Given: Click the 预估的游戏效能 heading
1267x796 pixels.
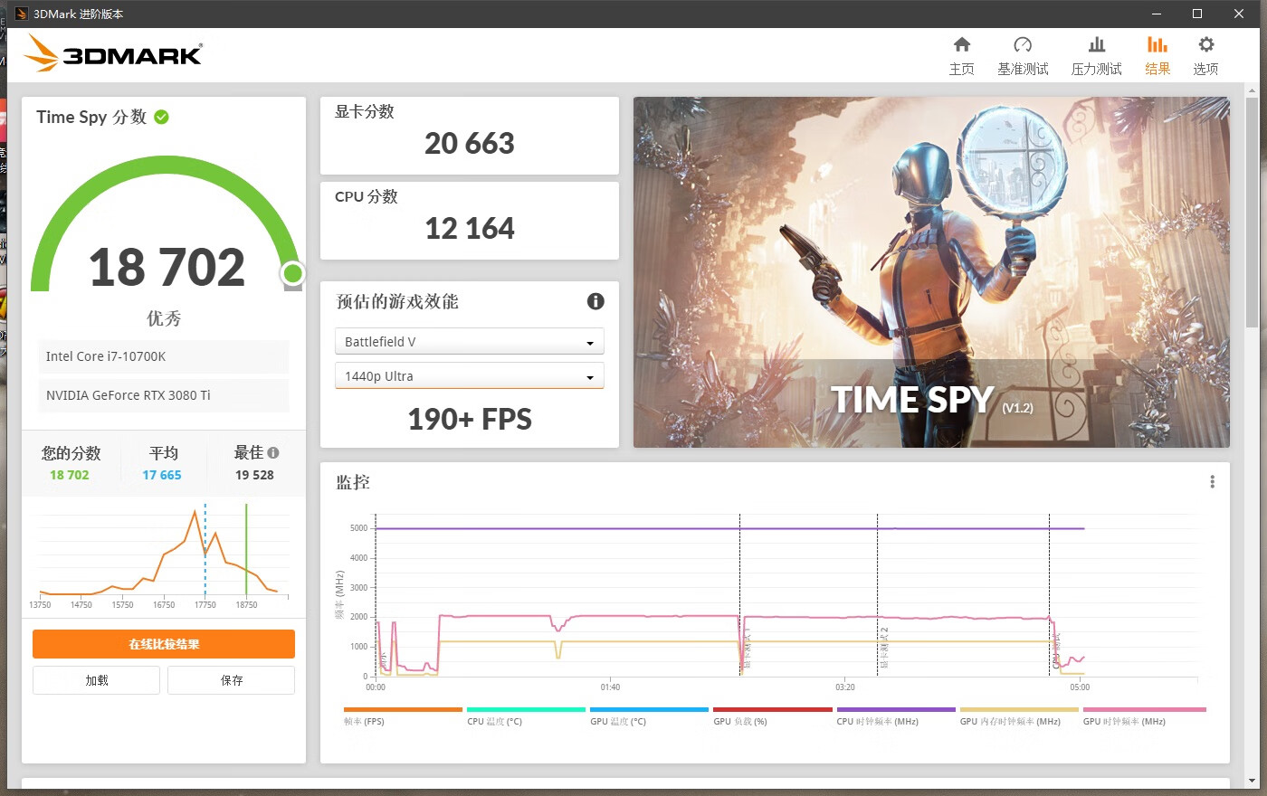Looking at the screenshot, I should (397, 301).
